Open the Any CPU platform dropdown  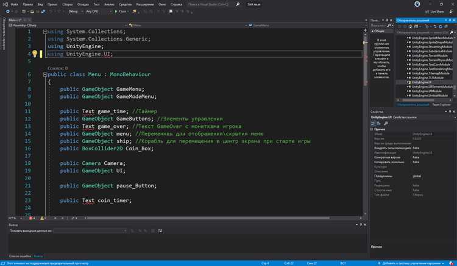pyautogui.click(x=99, y=12)
